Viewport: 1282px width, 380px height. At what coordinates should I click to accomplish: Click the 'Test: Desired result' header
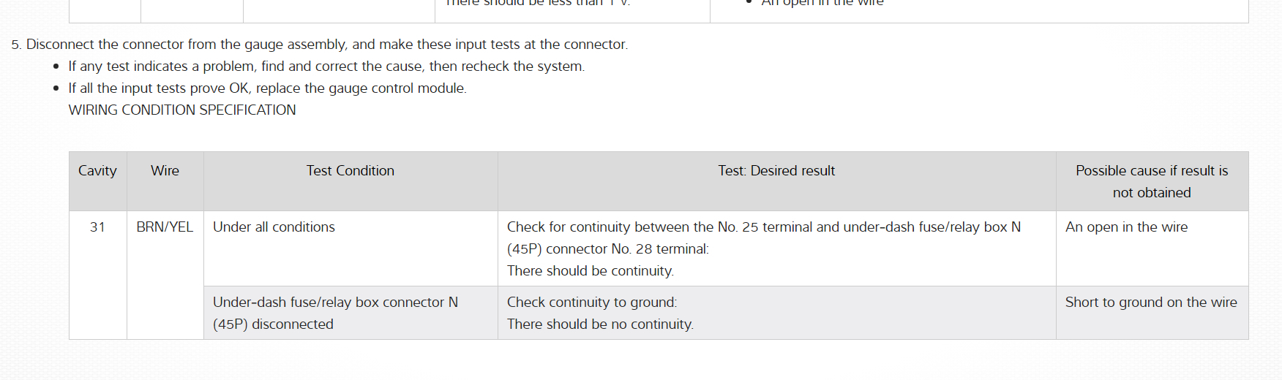point(776,171)
